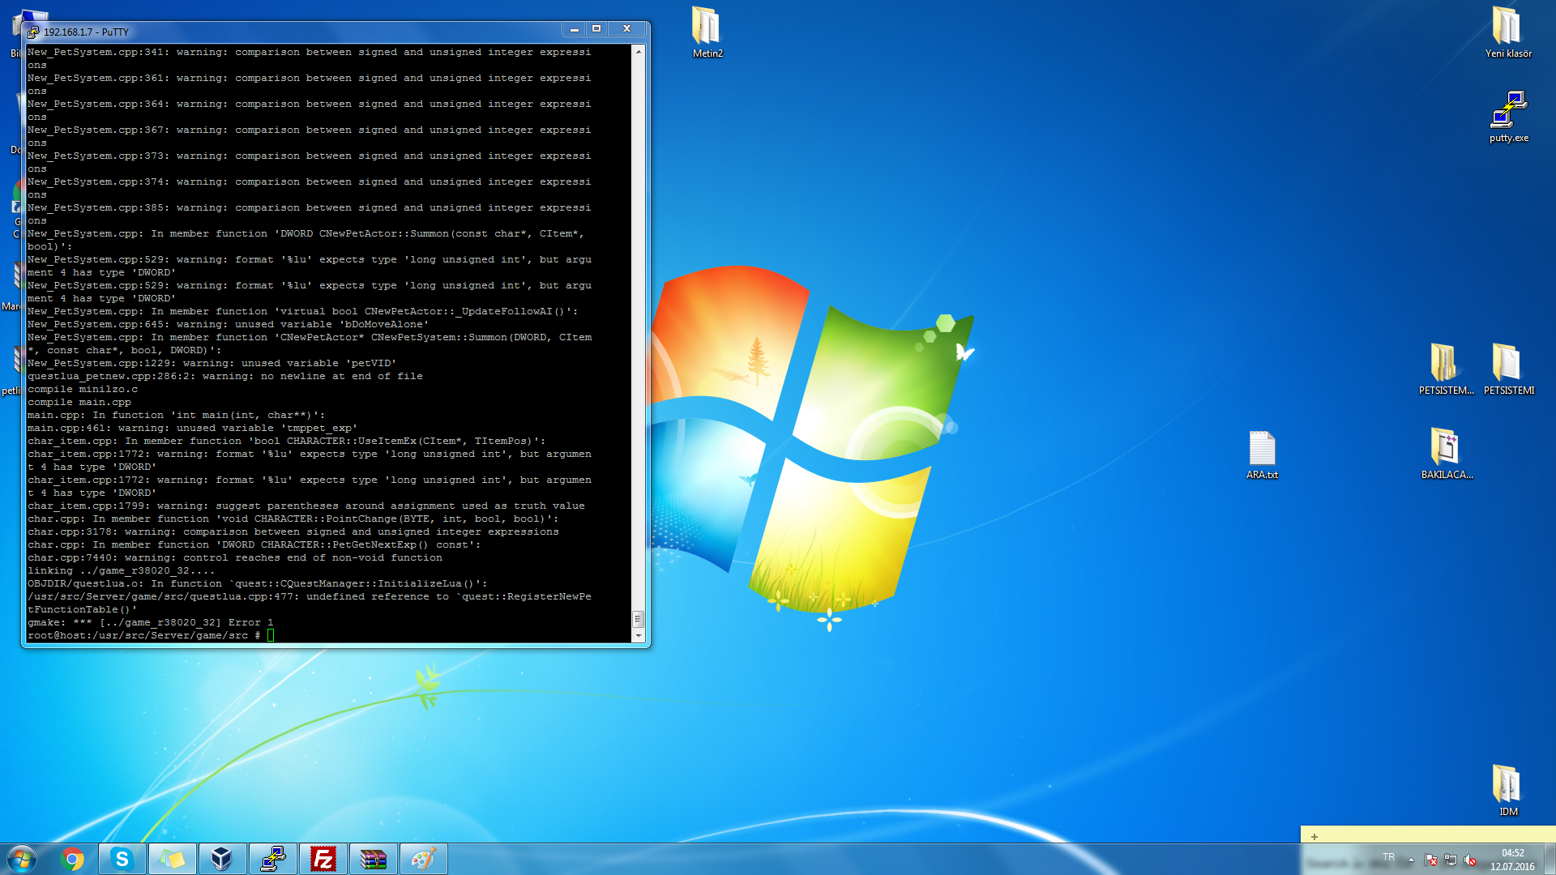Select the putty.exe desktop shortcut

point(1508,117)
